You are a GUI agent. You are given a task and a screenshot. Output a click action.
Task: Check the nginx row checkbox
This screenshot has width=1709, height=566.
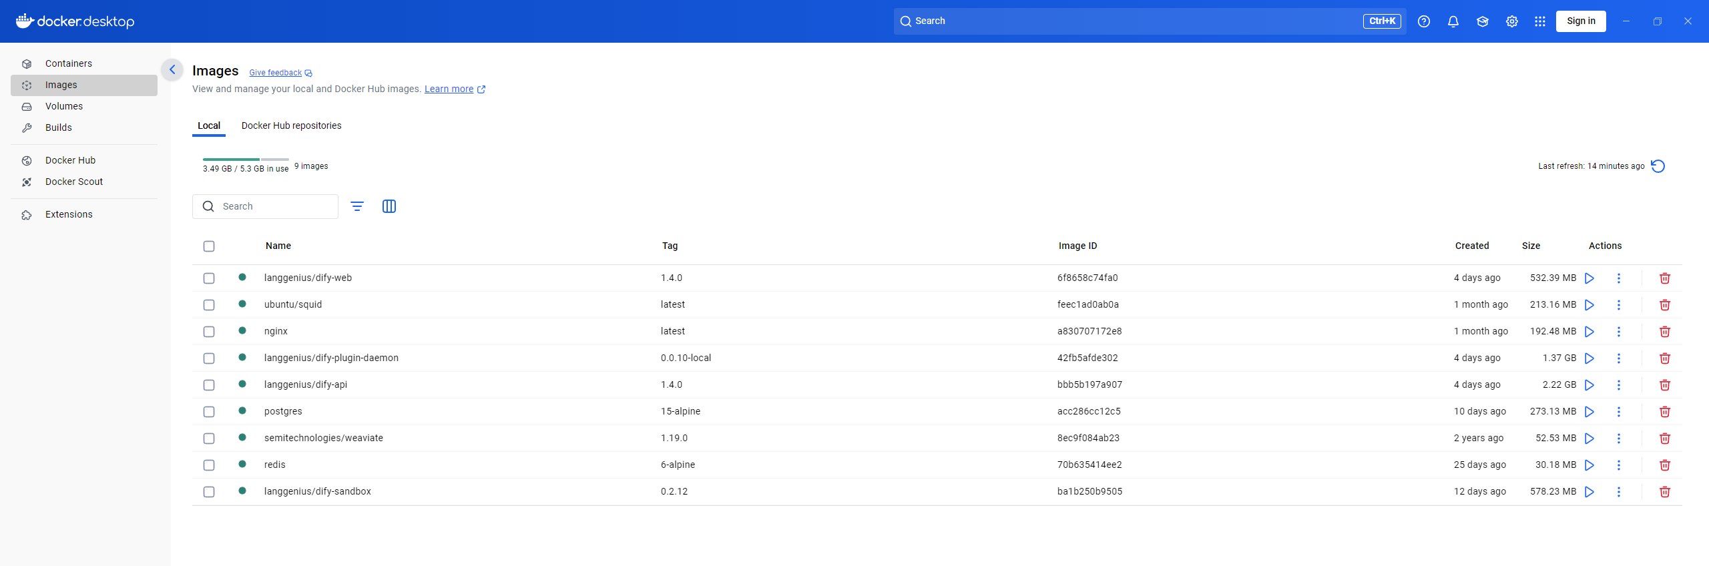(x=209, y=332)
